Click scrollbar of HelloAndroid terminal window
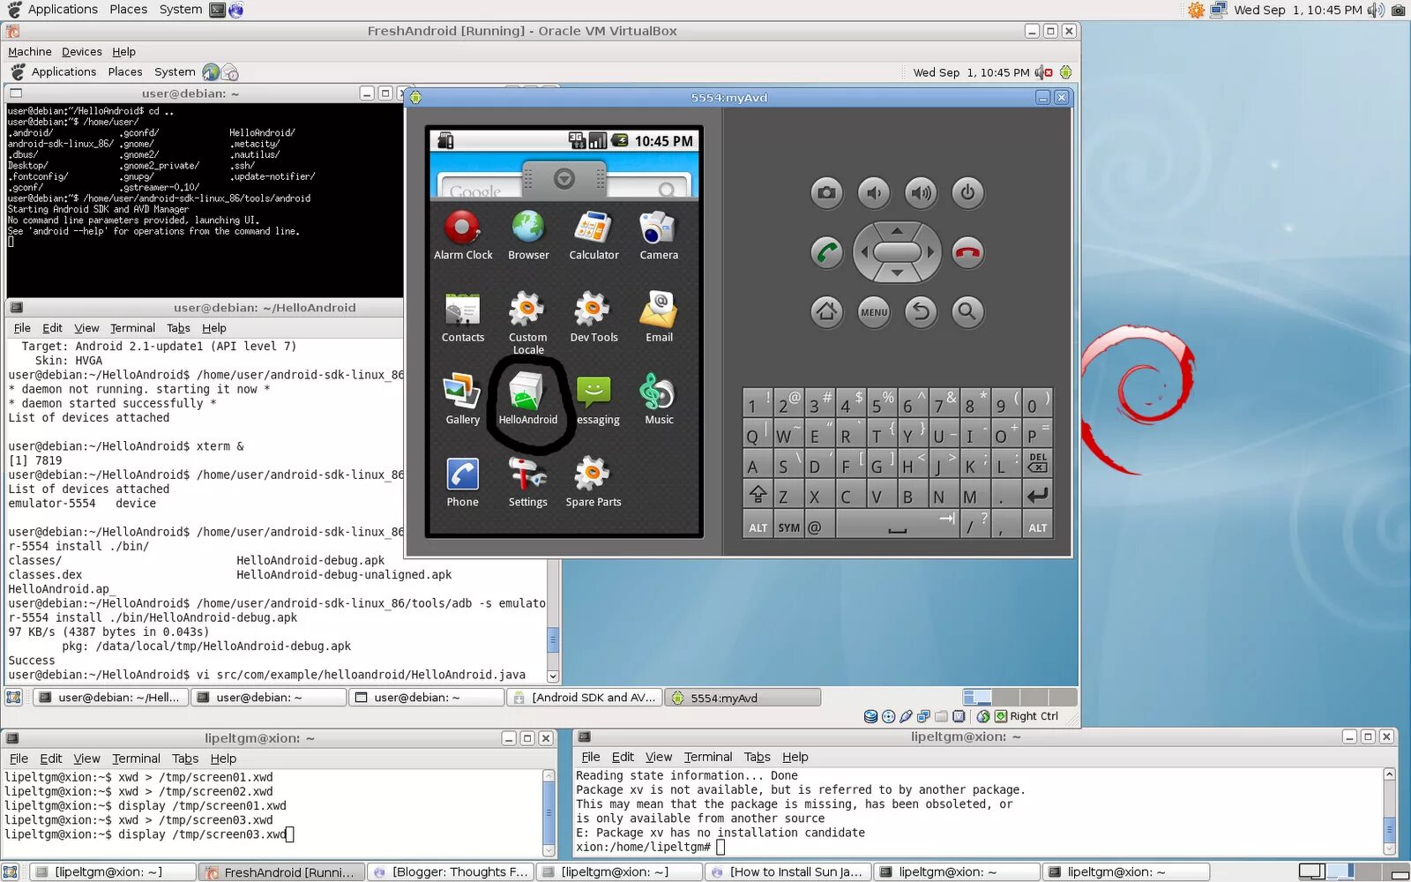Viewport: 1411px width, 882px height. click(x=554, y=640)
